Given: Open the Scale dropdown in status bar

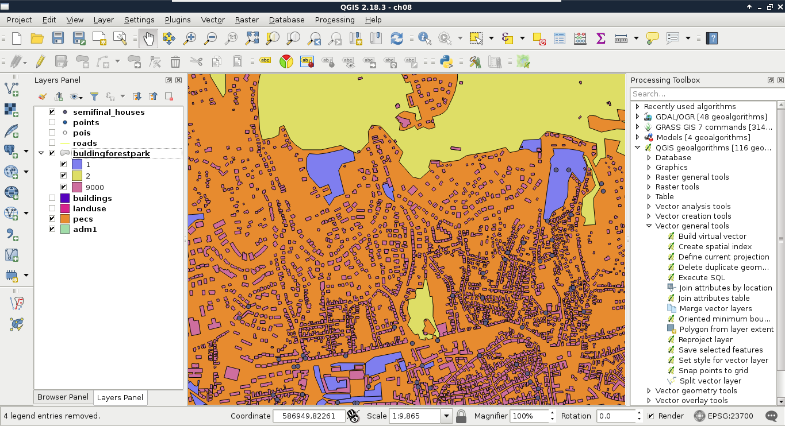Looking at the screenshot, I should (446, 416).
